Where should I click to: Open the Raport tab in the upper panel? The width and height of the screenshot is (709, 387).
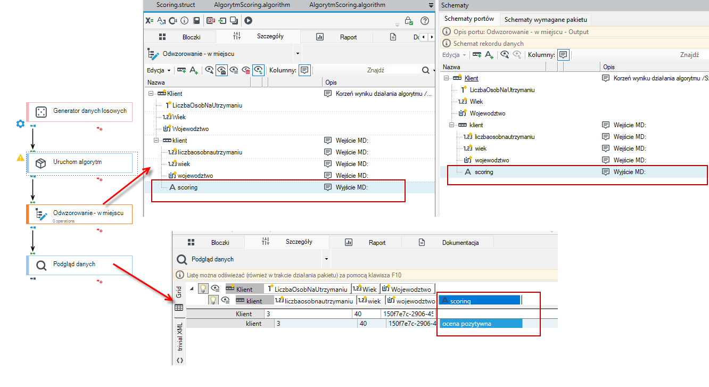(x=336, y=37)
